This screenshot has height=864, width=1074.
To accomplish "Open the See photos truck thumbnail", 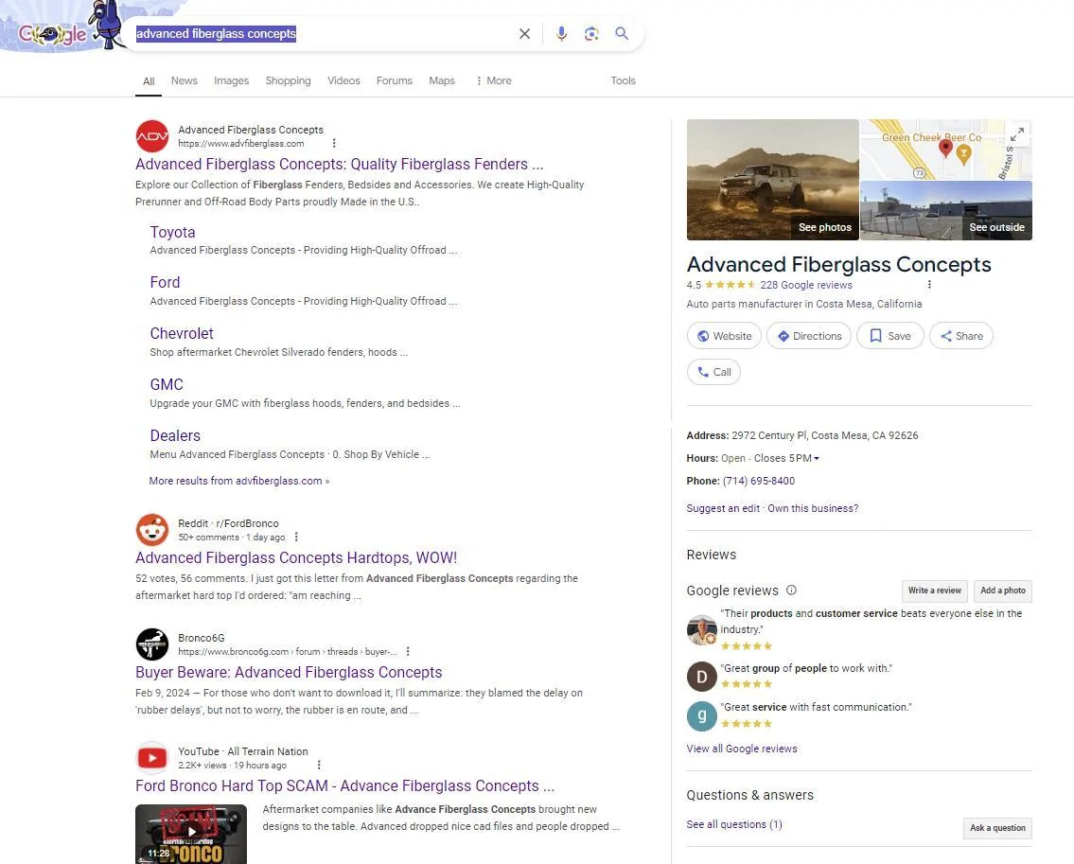I will pos(773,180).
